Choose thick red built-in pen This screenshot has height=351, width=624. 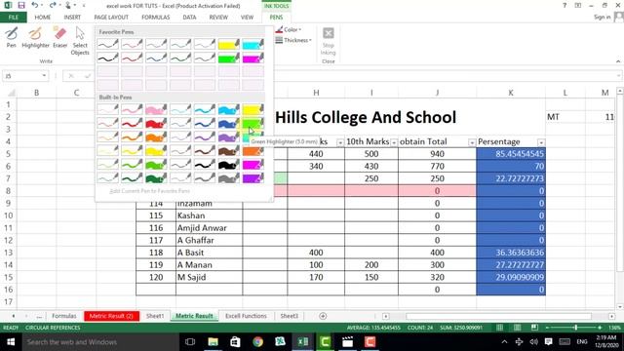pos(156,124)
